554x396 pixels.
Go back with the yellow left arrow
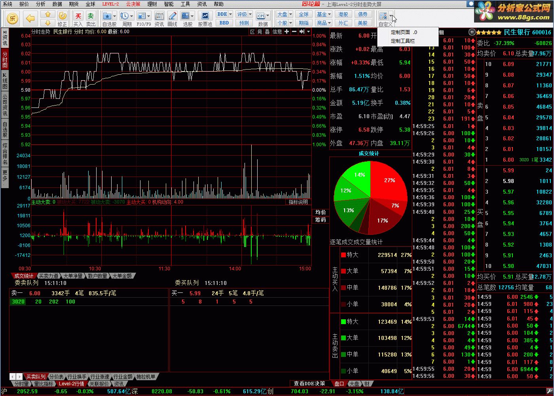point(30,18)
